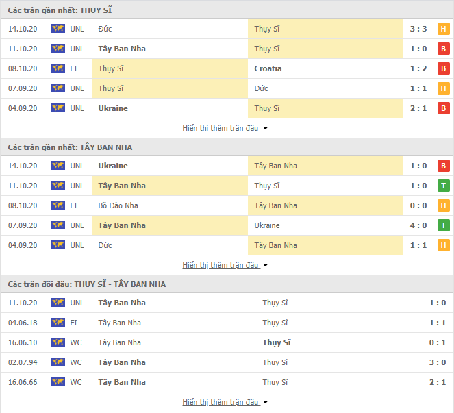The width and height of the screenshot is (454, 413).
Task: Click the H draw badge for Đức 3:3 match
Action: pyautogui.click(x=443, y=29)
